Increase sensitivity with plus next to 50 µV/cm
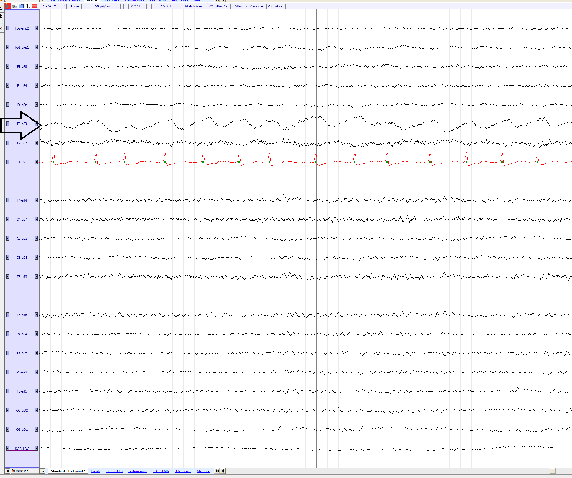 pos(118,6)
